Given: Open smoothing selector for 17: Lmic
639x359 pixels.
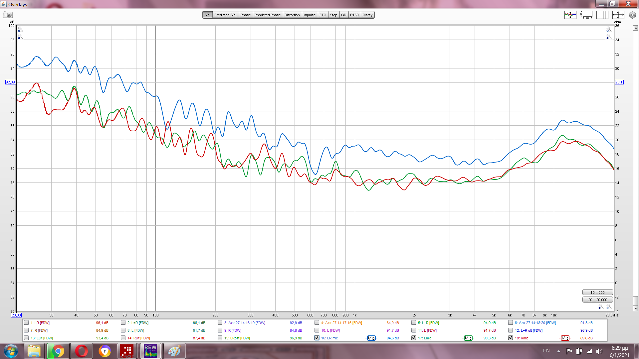Looking at the screenshot, I should [468, 338].
